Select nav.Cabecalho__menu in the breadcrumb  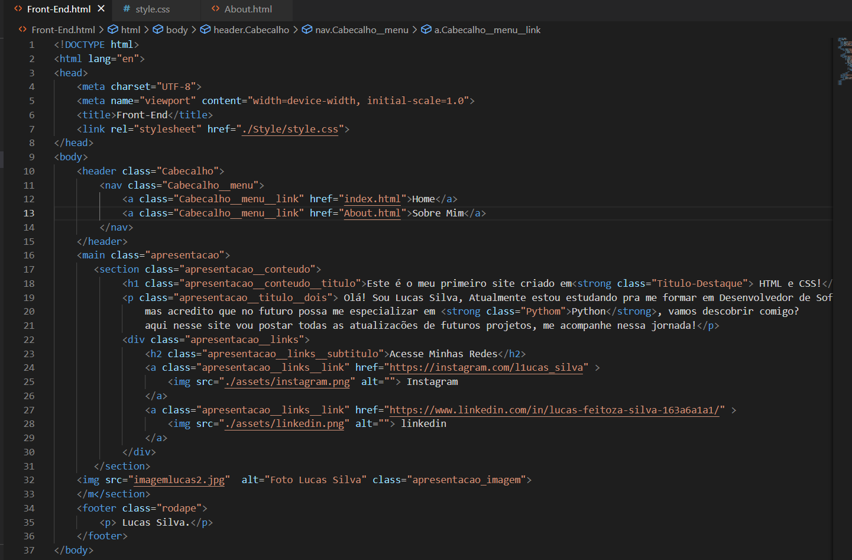point(362,30)
